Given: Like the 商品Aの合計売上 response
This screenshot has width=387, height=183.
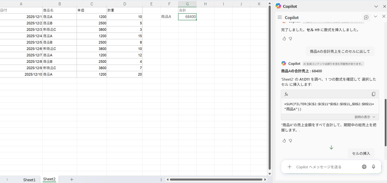Looking at the screenshot, I should (284, 141).
